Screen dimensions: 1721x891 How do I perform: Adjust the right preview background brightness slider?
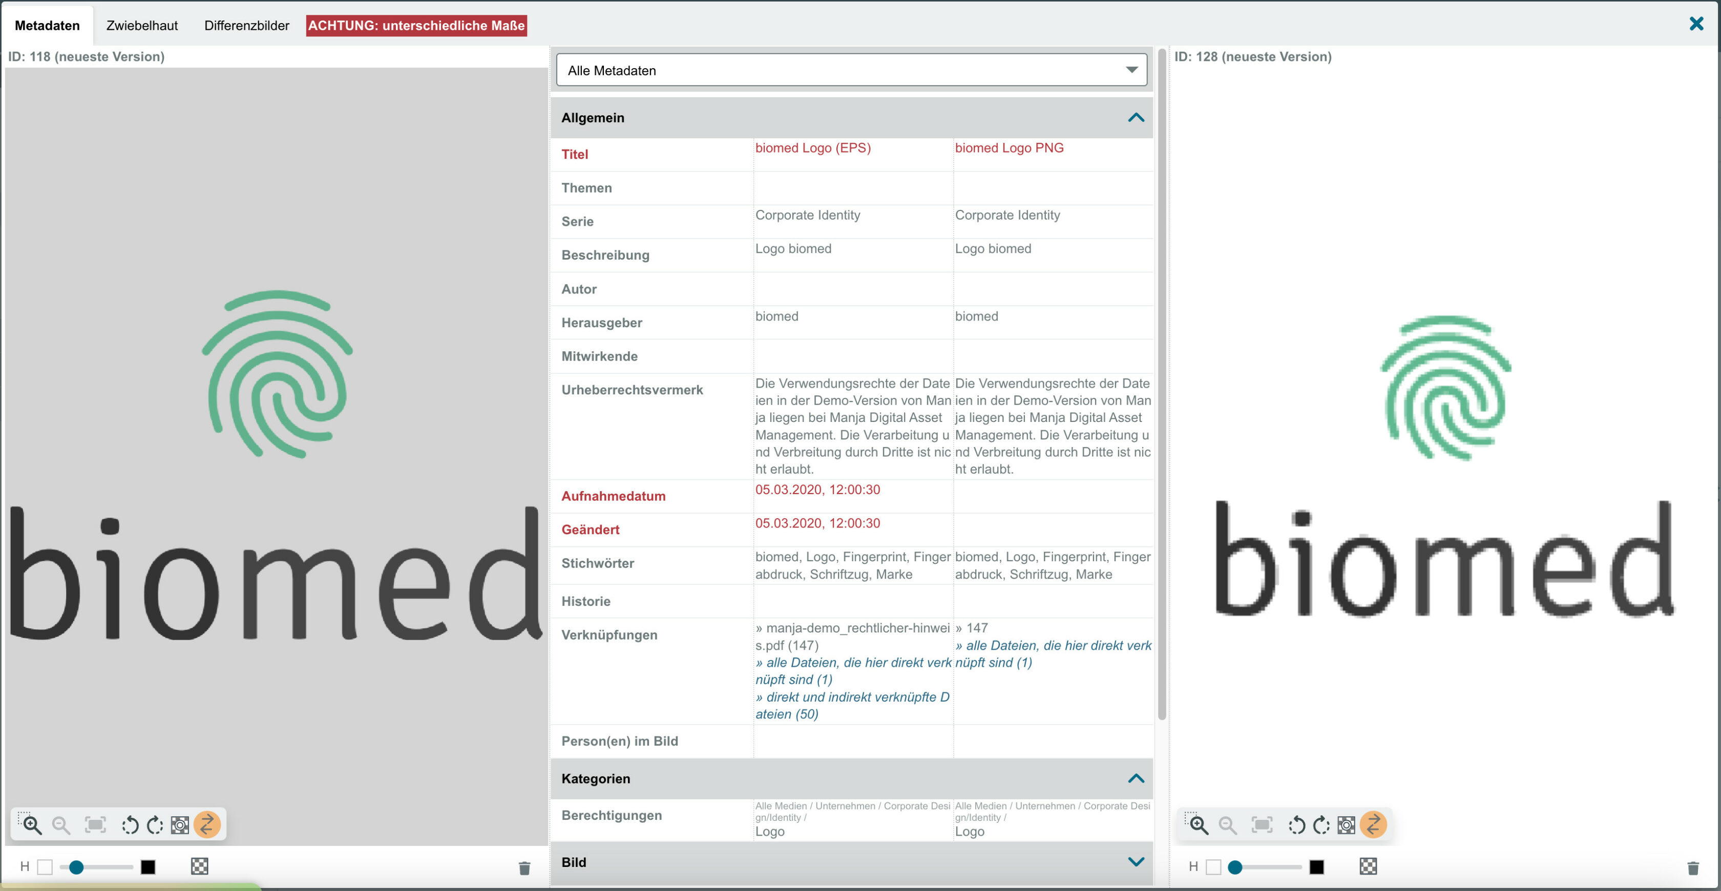pos(1265,867)
